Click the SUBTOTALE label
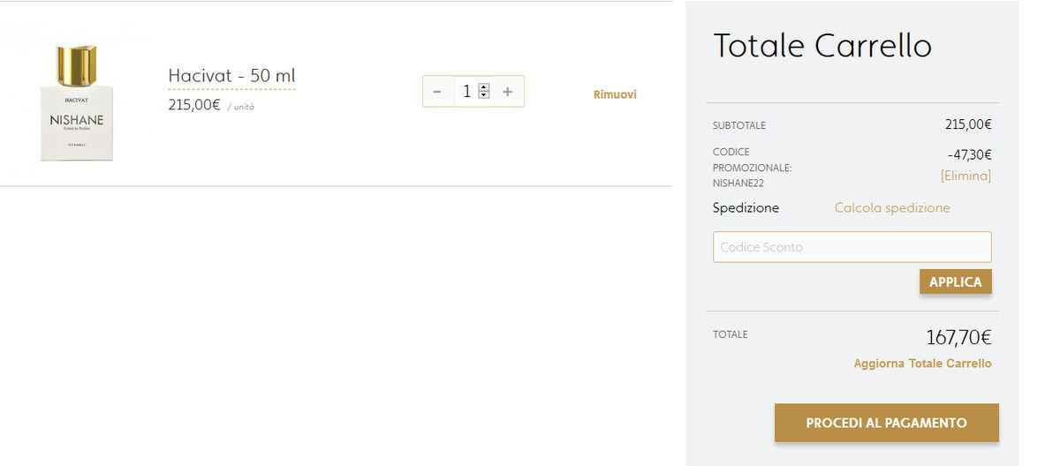 [739, 125]
